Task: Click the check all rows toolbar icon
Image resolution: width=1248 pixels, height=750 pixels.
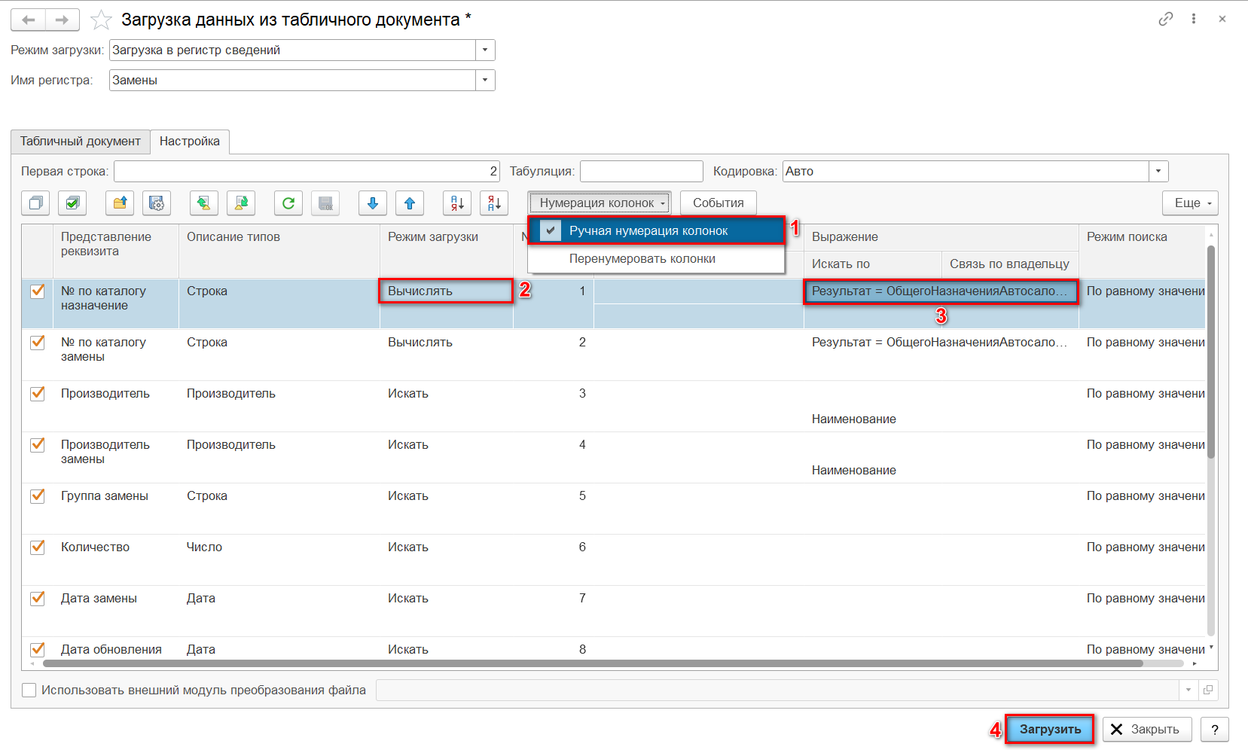Action: 72,203
